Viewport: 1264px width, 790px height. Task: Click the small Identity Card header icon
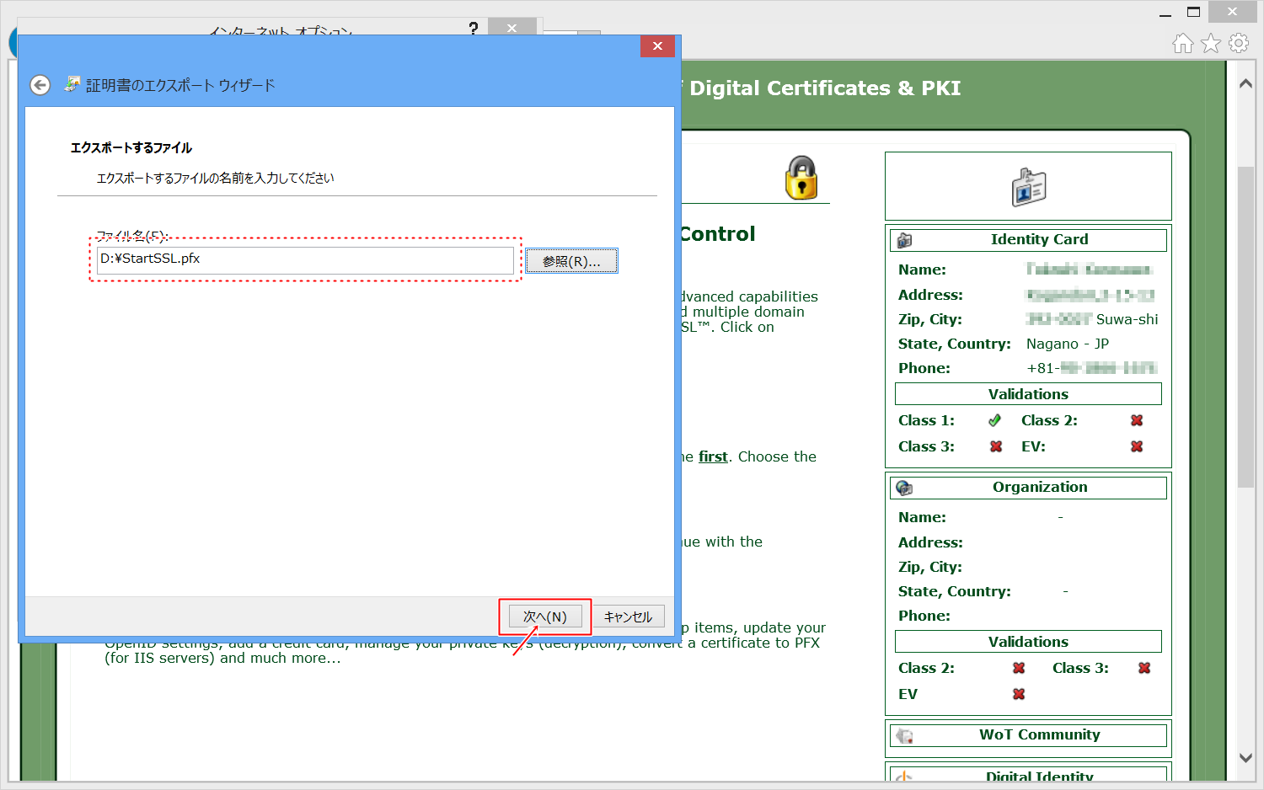[x=905, y=240]
